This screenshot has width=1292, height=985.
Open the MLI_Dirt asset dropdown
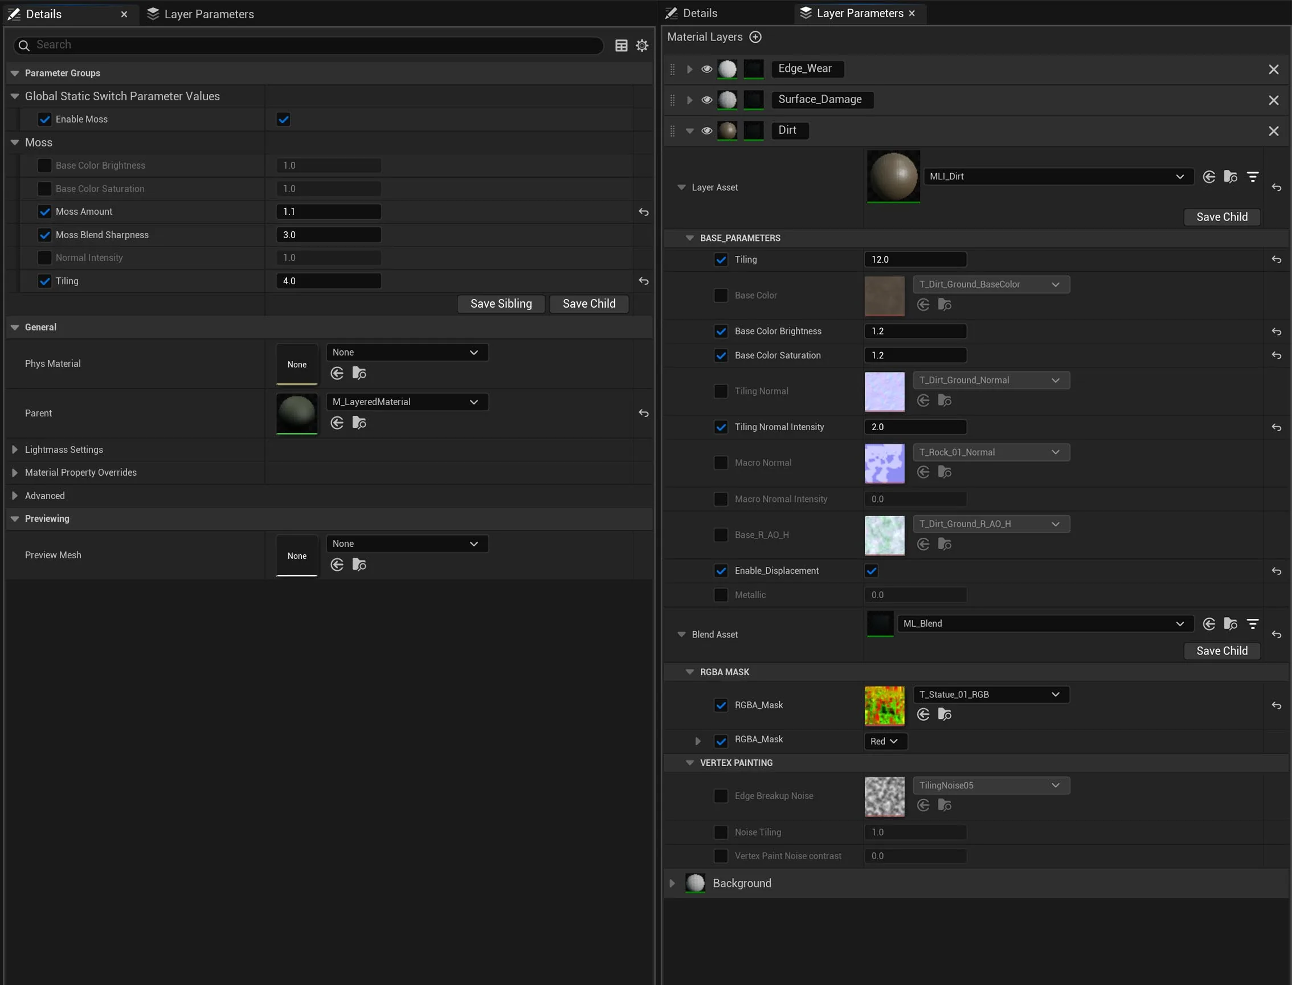[x=1058, y=177]
